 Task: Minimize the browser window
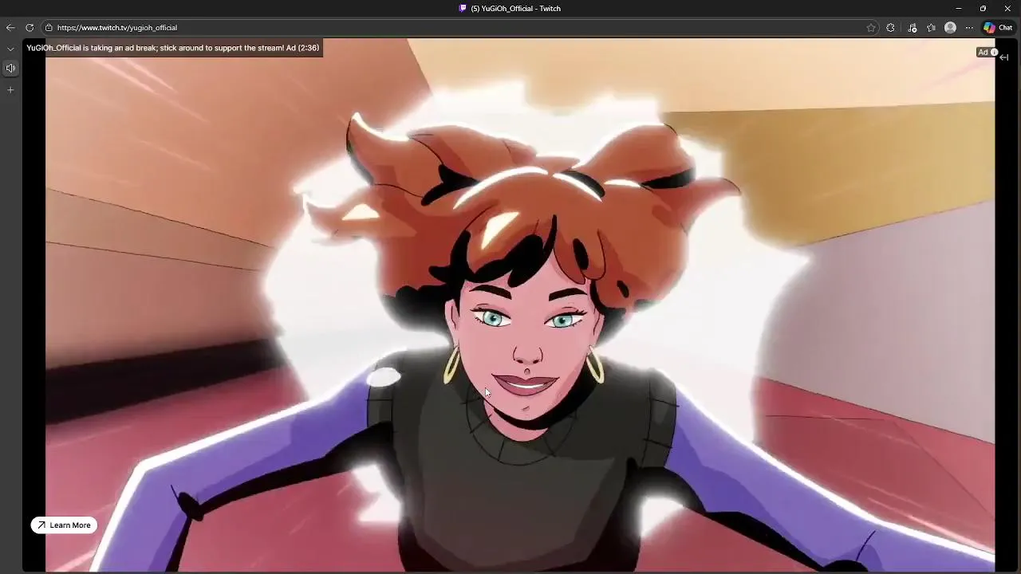[x=959, y=8]
